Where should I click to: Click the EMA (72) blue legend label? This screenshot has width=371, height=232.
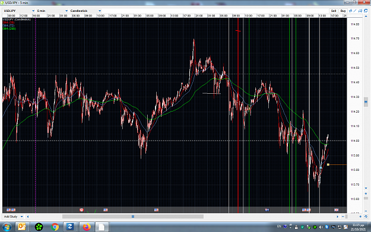click(x=8, y=26)
